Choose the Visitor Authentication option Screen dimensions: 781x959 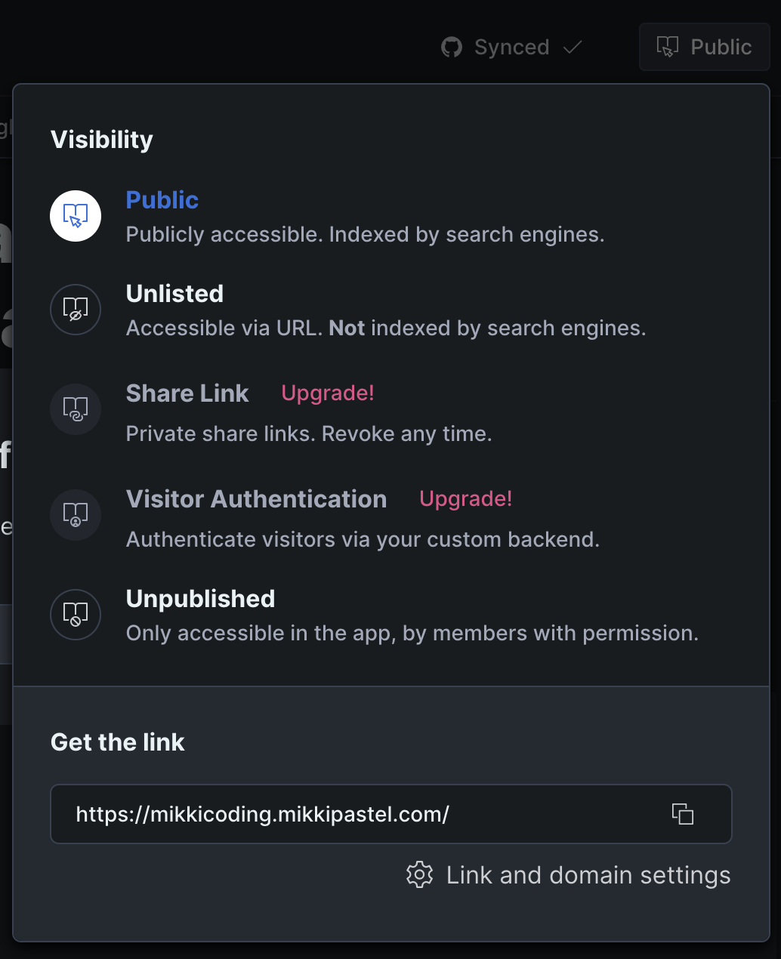pyautogui.click(x=256, y=499)
